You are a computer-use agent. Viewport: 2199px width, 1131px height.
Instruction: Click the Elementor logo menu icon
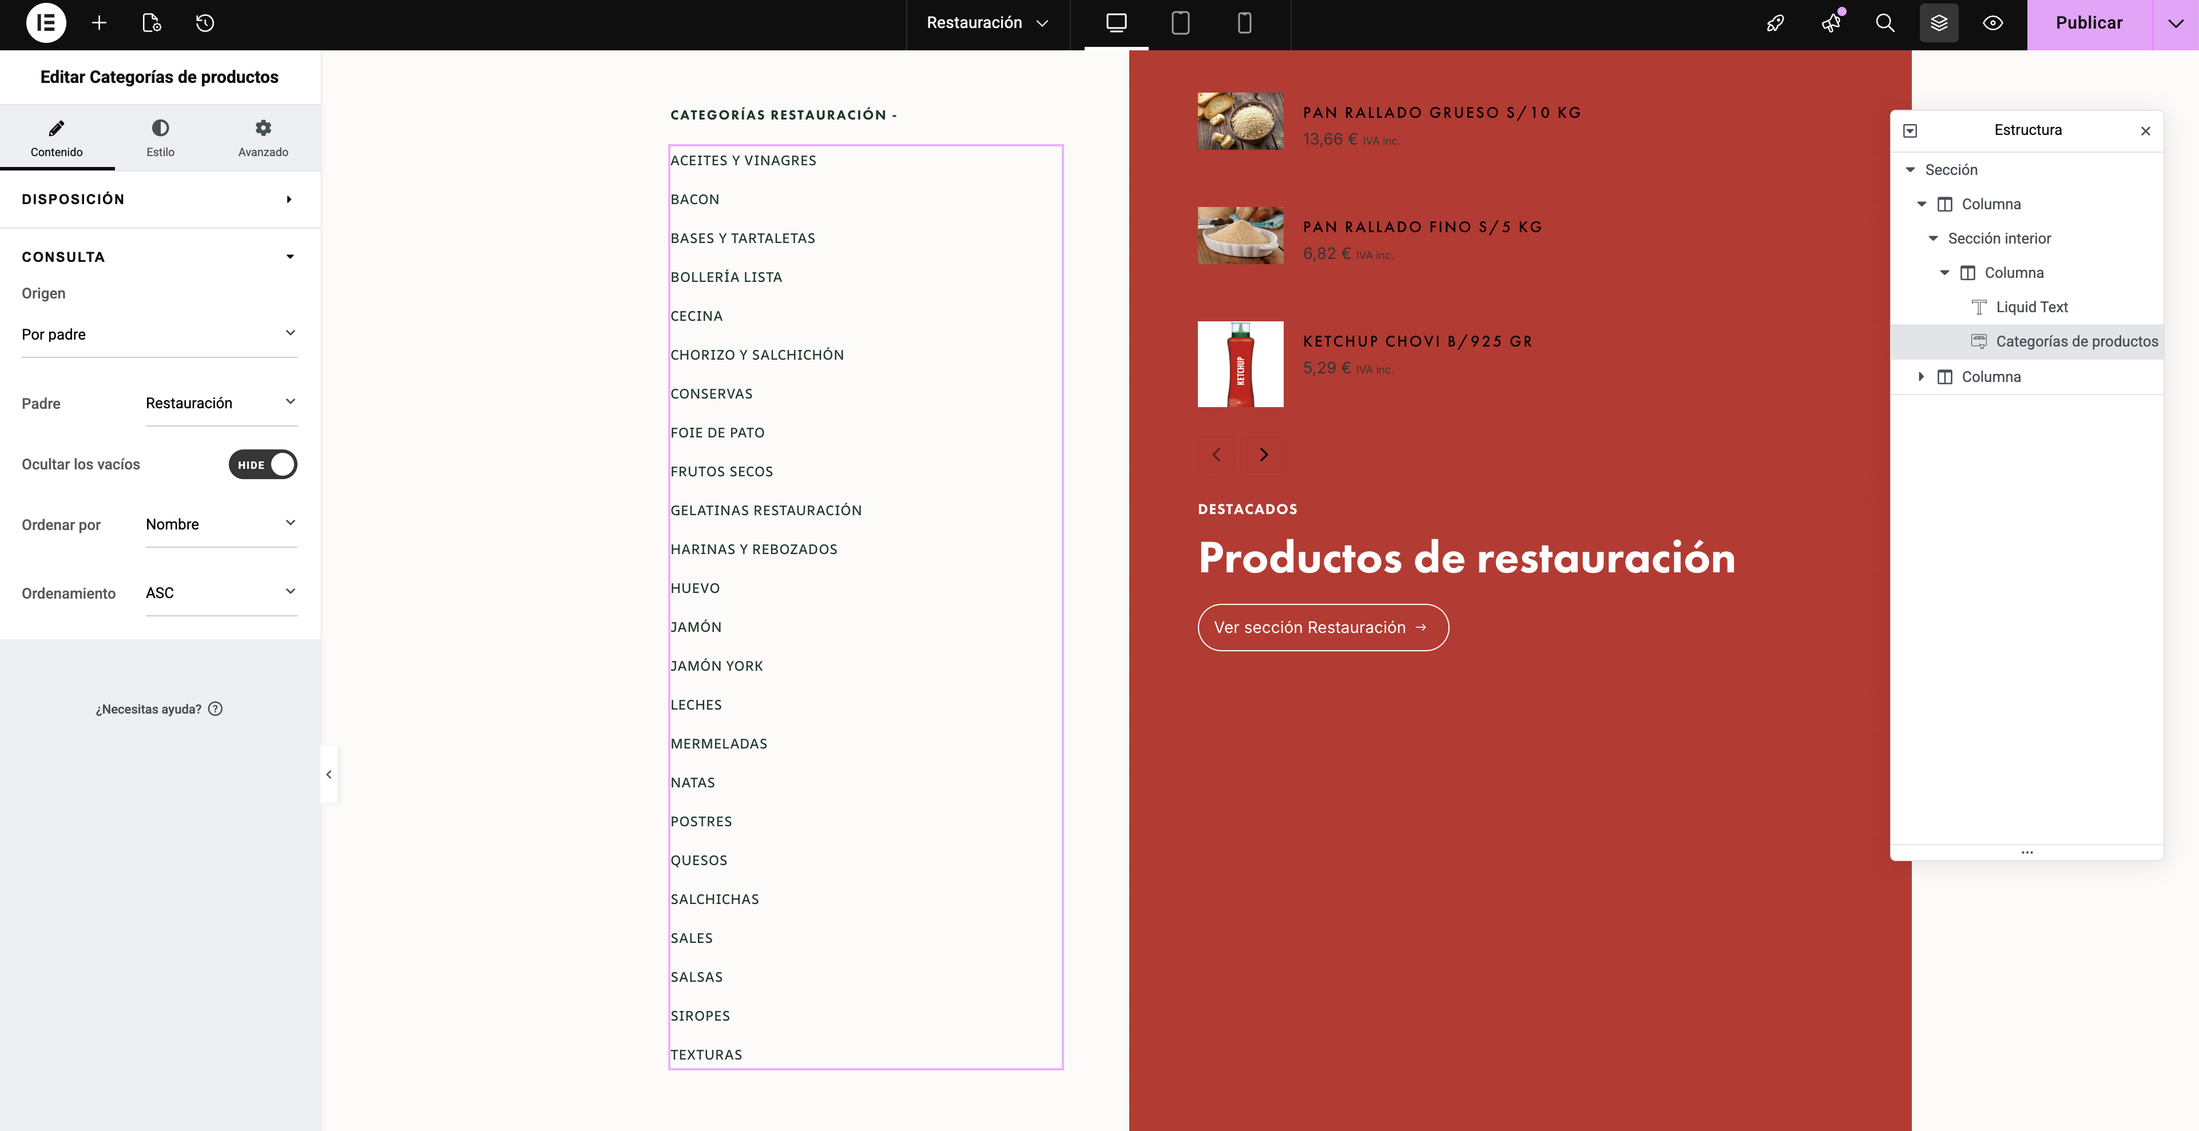[x=46, y=23]
